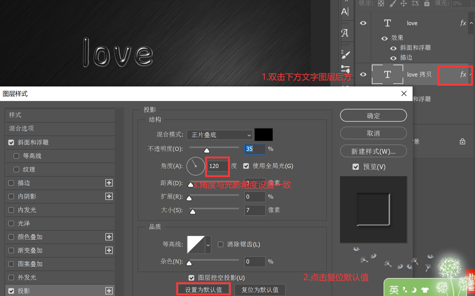The width and height of the screenshot is (475, 296).
Task: Open the Brush Settings panel icon
Action: pos(346,55)
